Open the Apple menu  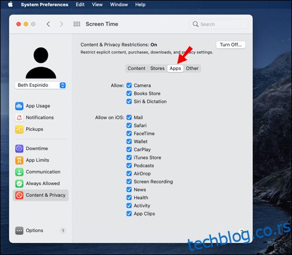(x=10, y=5)
